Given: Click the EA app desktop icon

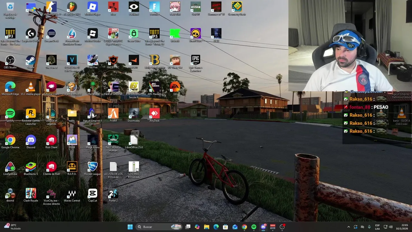Looking at the screenshot, I should (x=175, y=89).
